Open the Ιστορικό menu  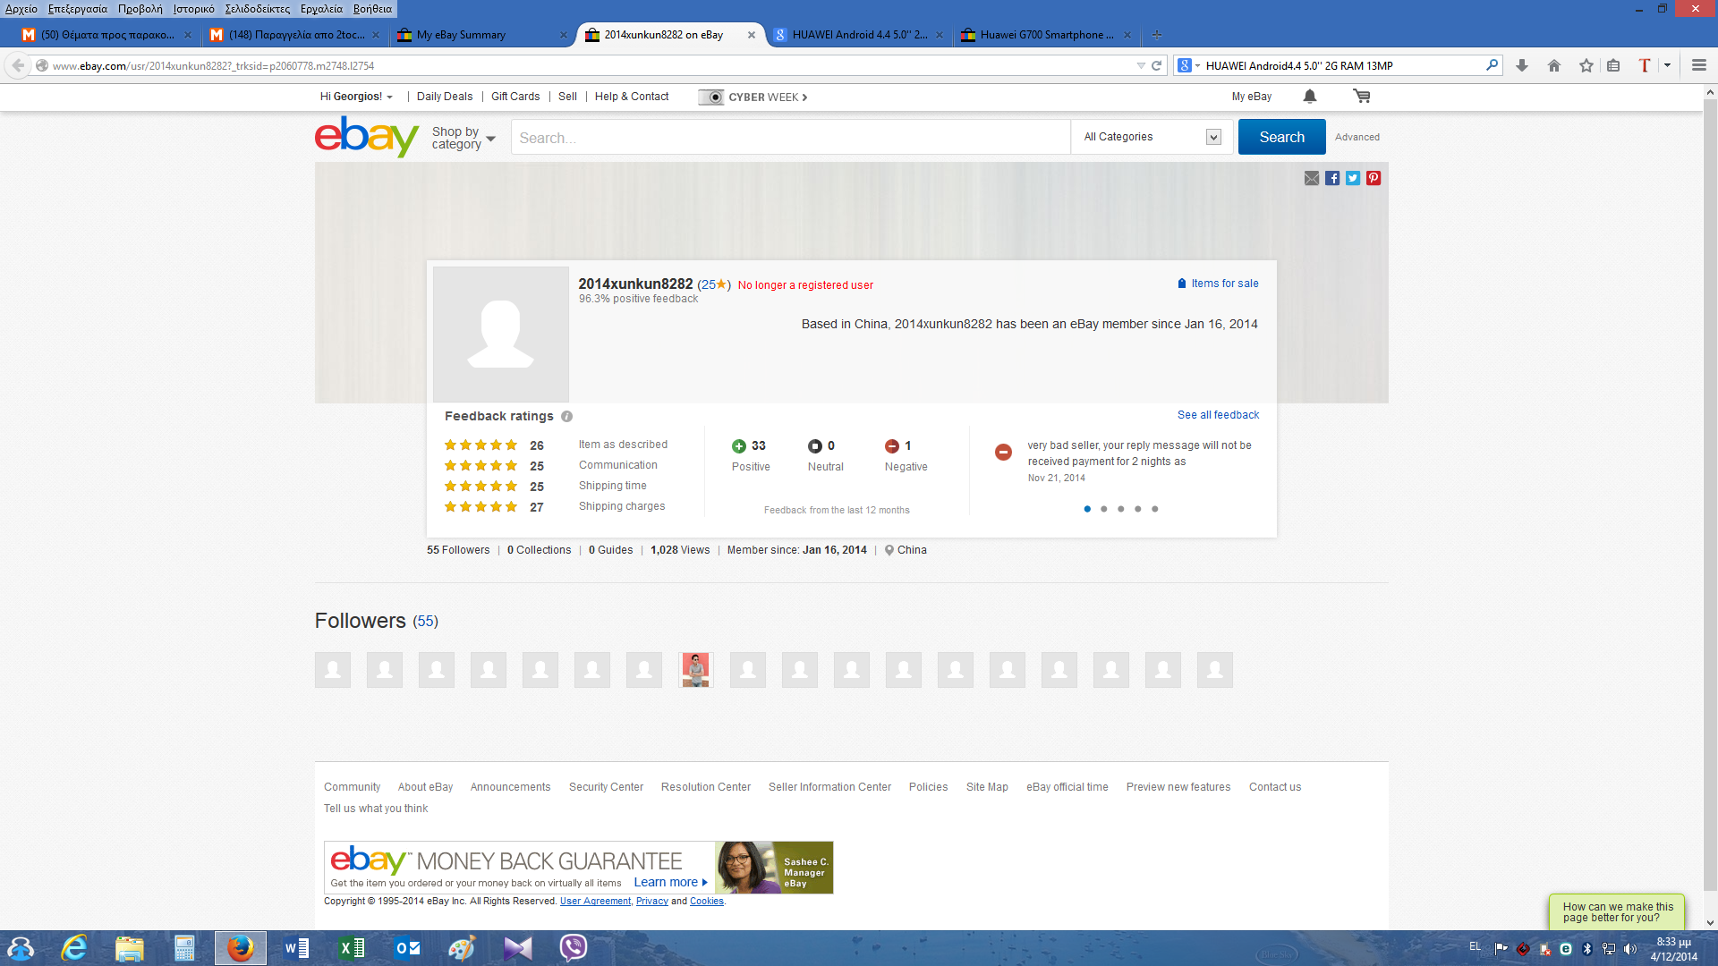pyautogui.click(x=193, y=9)
